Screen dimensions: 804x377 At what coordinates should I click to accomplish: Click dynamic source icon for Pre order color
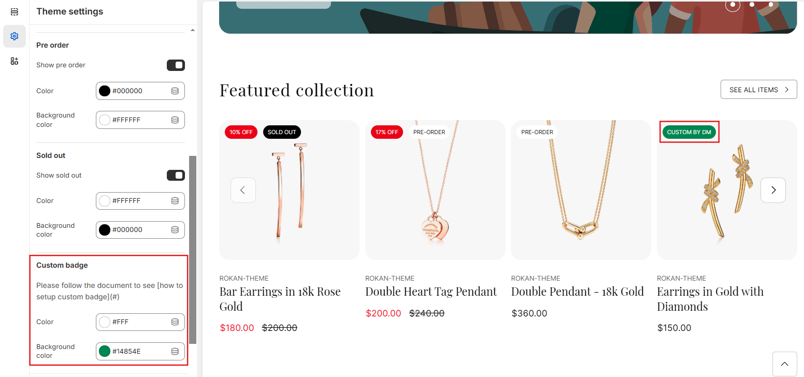[x=175, y=91]
